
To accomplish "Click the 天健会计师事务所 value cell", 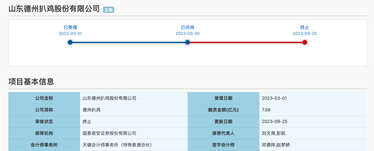I will tap(117, 145).
